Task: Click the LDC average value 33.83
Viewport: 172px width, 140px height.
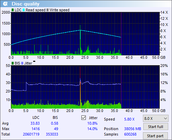Action: tap(35, 123)
